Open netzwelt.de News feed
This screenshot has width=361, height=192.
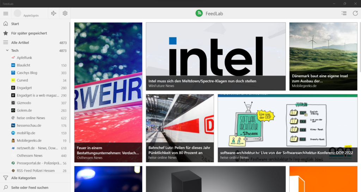(x=35, y=148)
